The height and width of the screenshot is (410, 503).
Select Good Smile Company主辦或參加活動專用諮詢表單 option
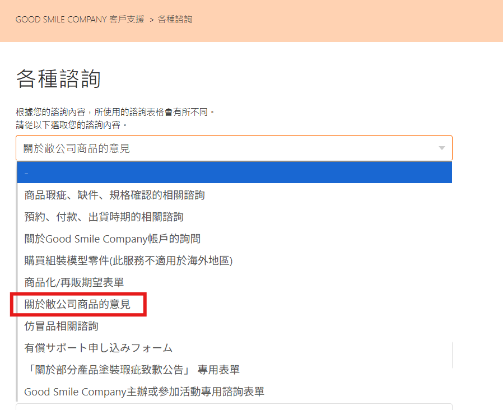(x=144, y=392)
